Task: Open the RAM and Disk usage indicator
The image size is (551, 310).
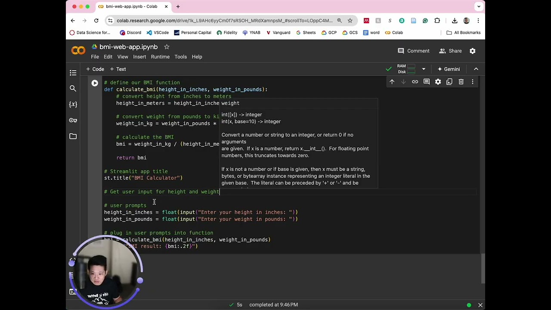Action: click(x=406, y=69)
